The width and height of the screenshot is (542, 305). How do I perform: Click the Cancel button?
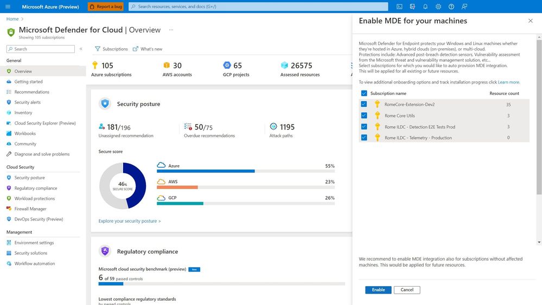(x=407, y=290)
